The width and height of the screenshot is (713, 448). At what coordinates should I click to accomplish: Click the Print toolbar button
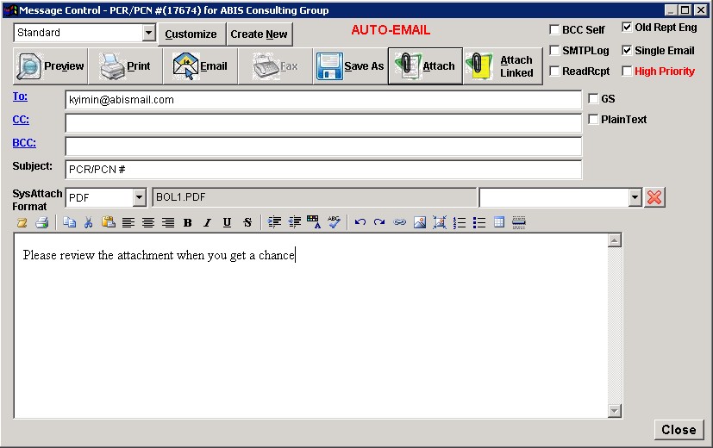pyautogui.click(x=125, y=66)
